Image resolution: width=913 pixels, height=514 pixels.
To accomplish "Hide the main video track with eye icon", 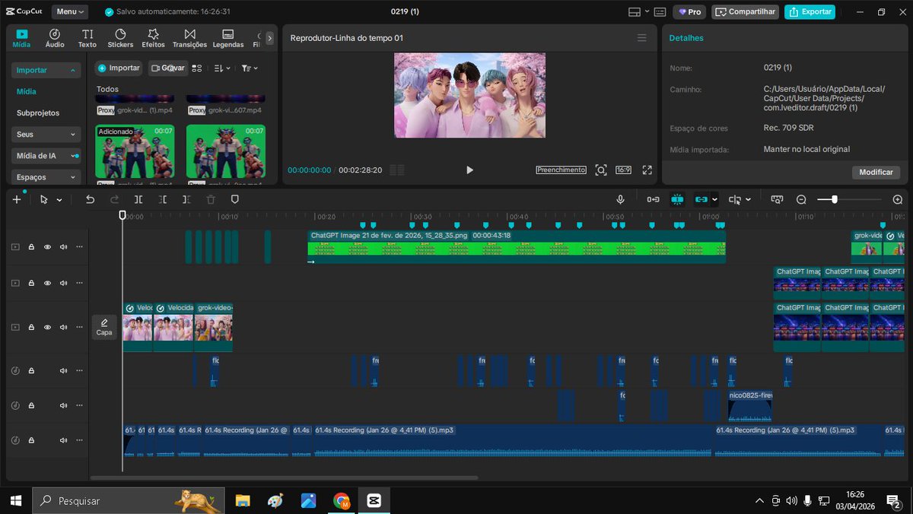I will click(x=47, y=327).
